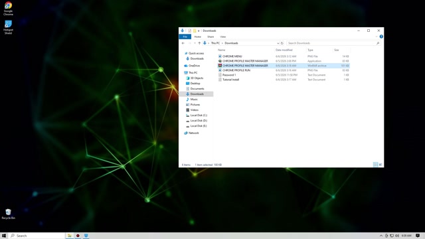The width and height of the screenshot is (425, 239).
Task: Open Customize Quick Access Toolbar dropdown
Action: 199,31
